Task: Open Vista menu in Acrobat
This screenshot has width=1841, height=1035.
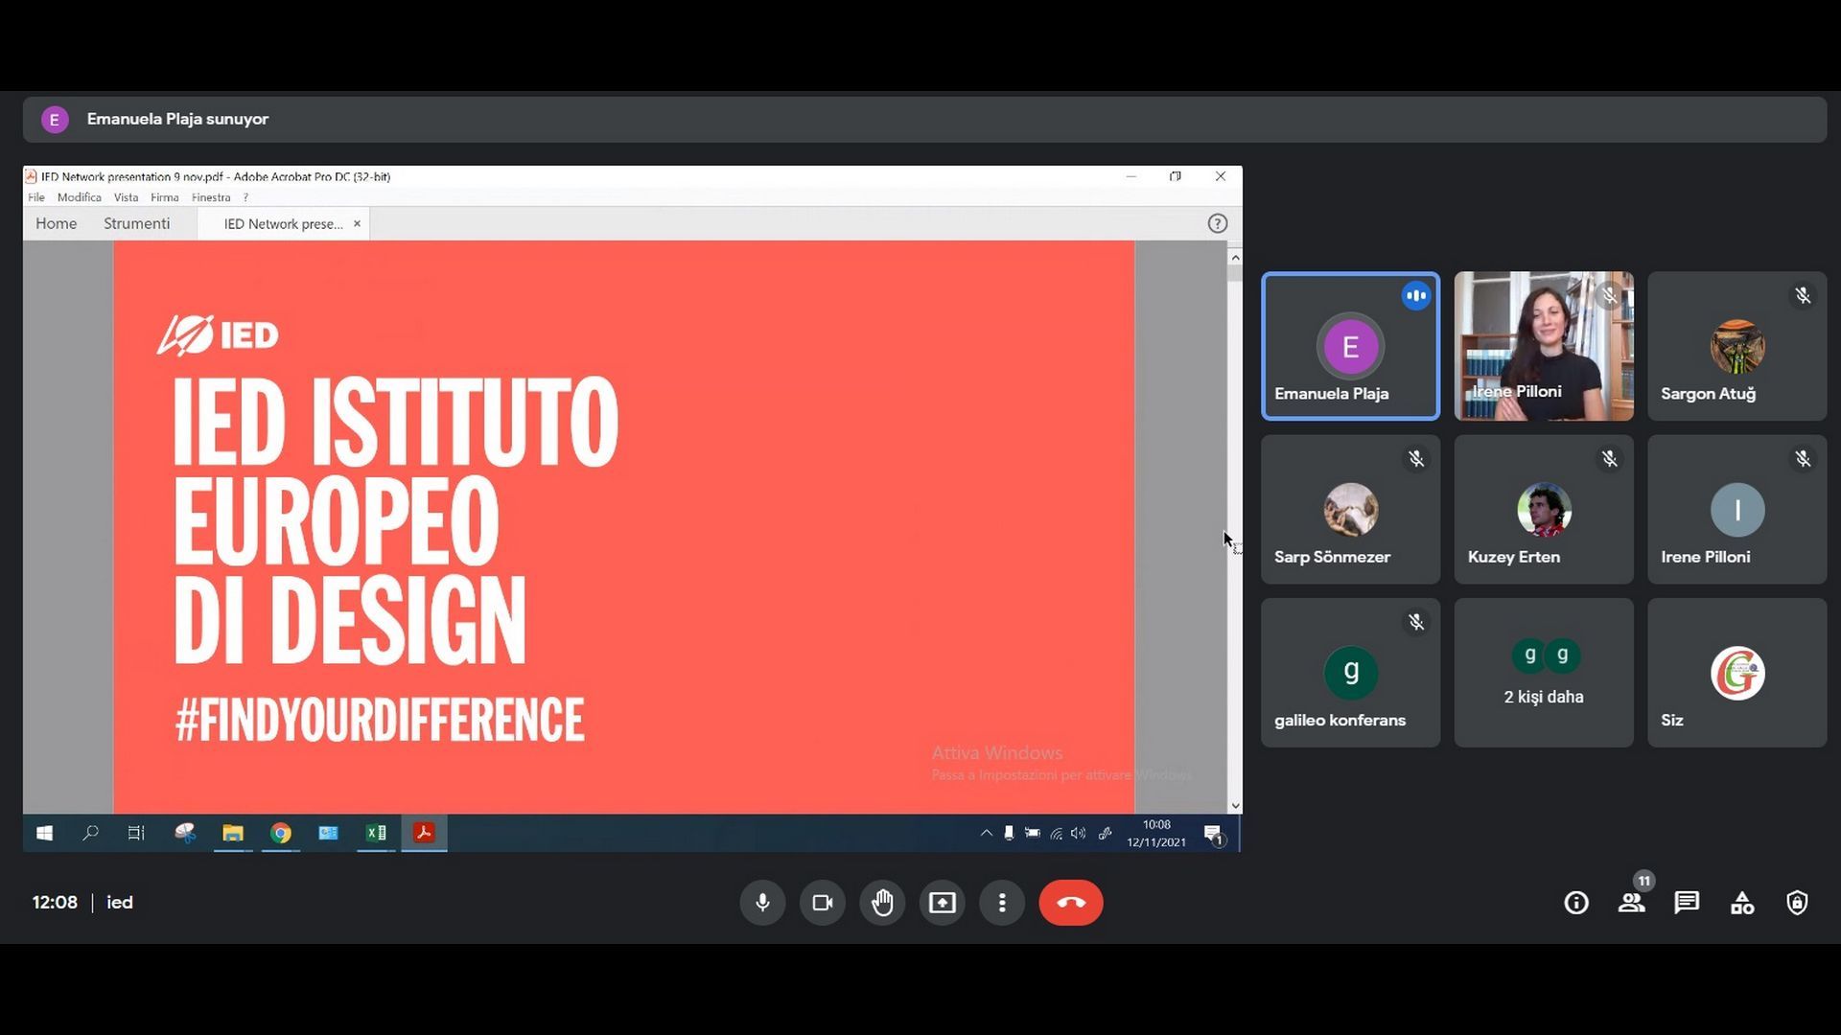Action: tap(126, 197)
